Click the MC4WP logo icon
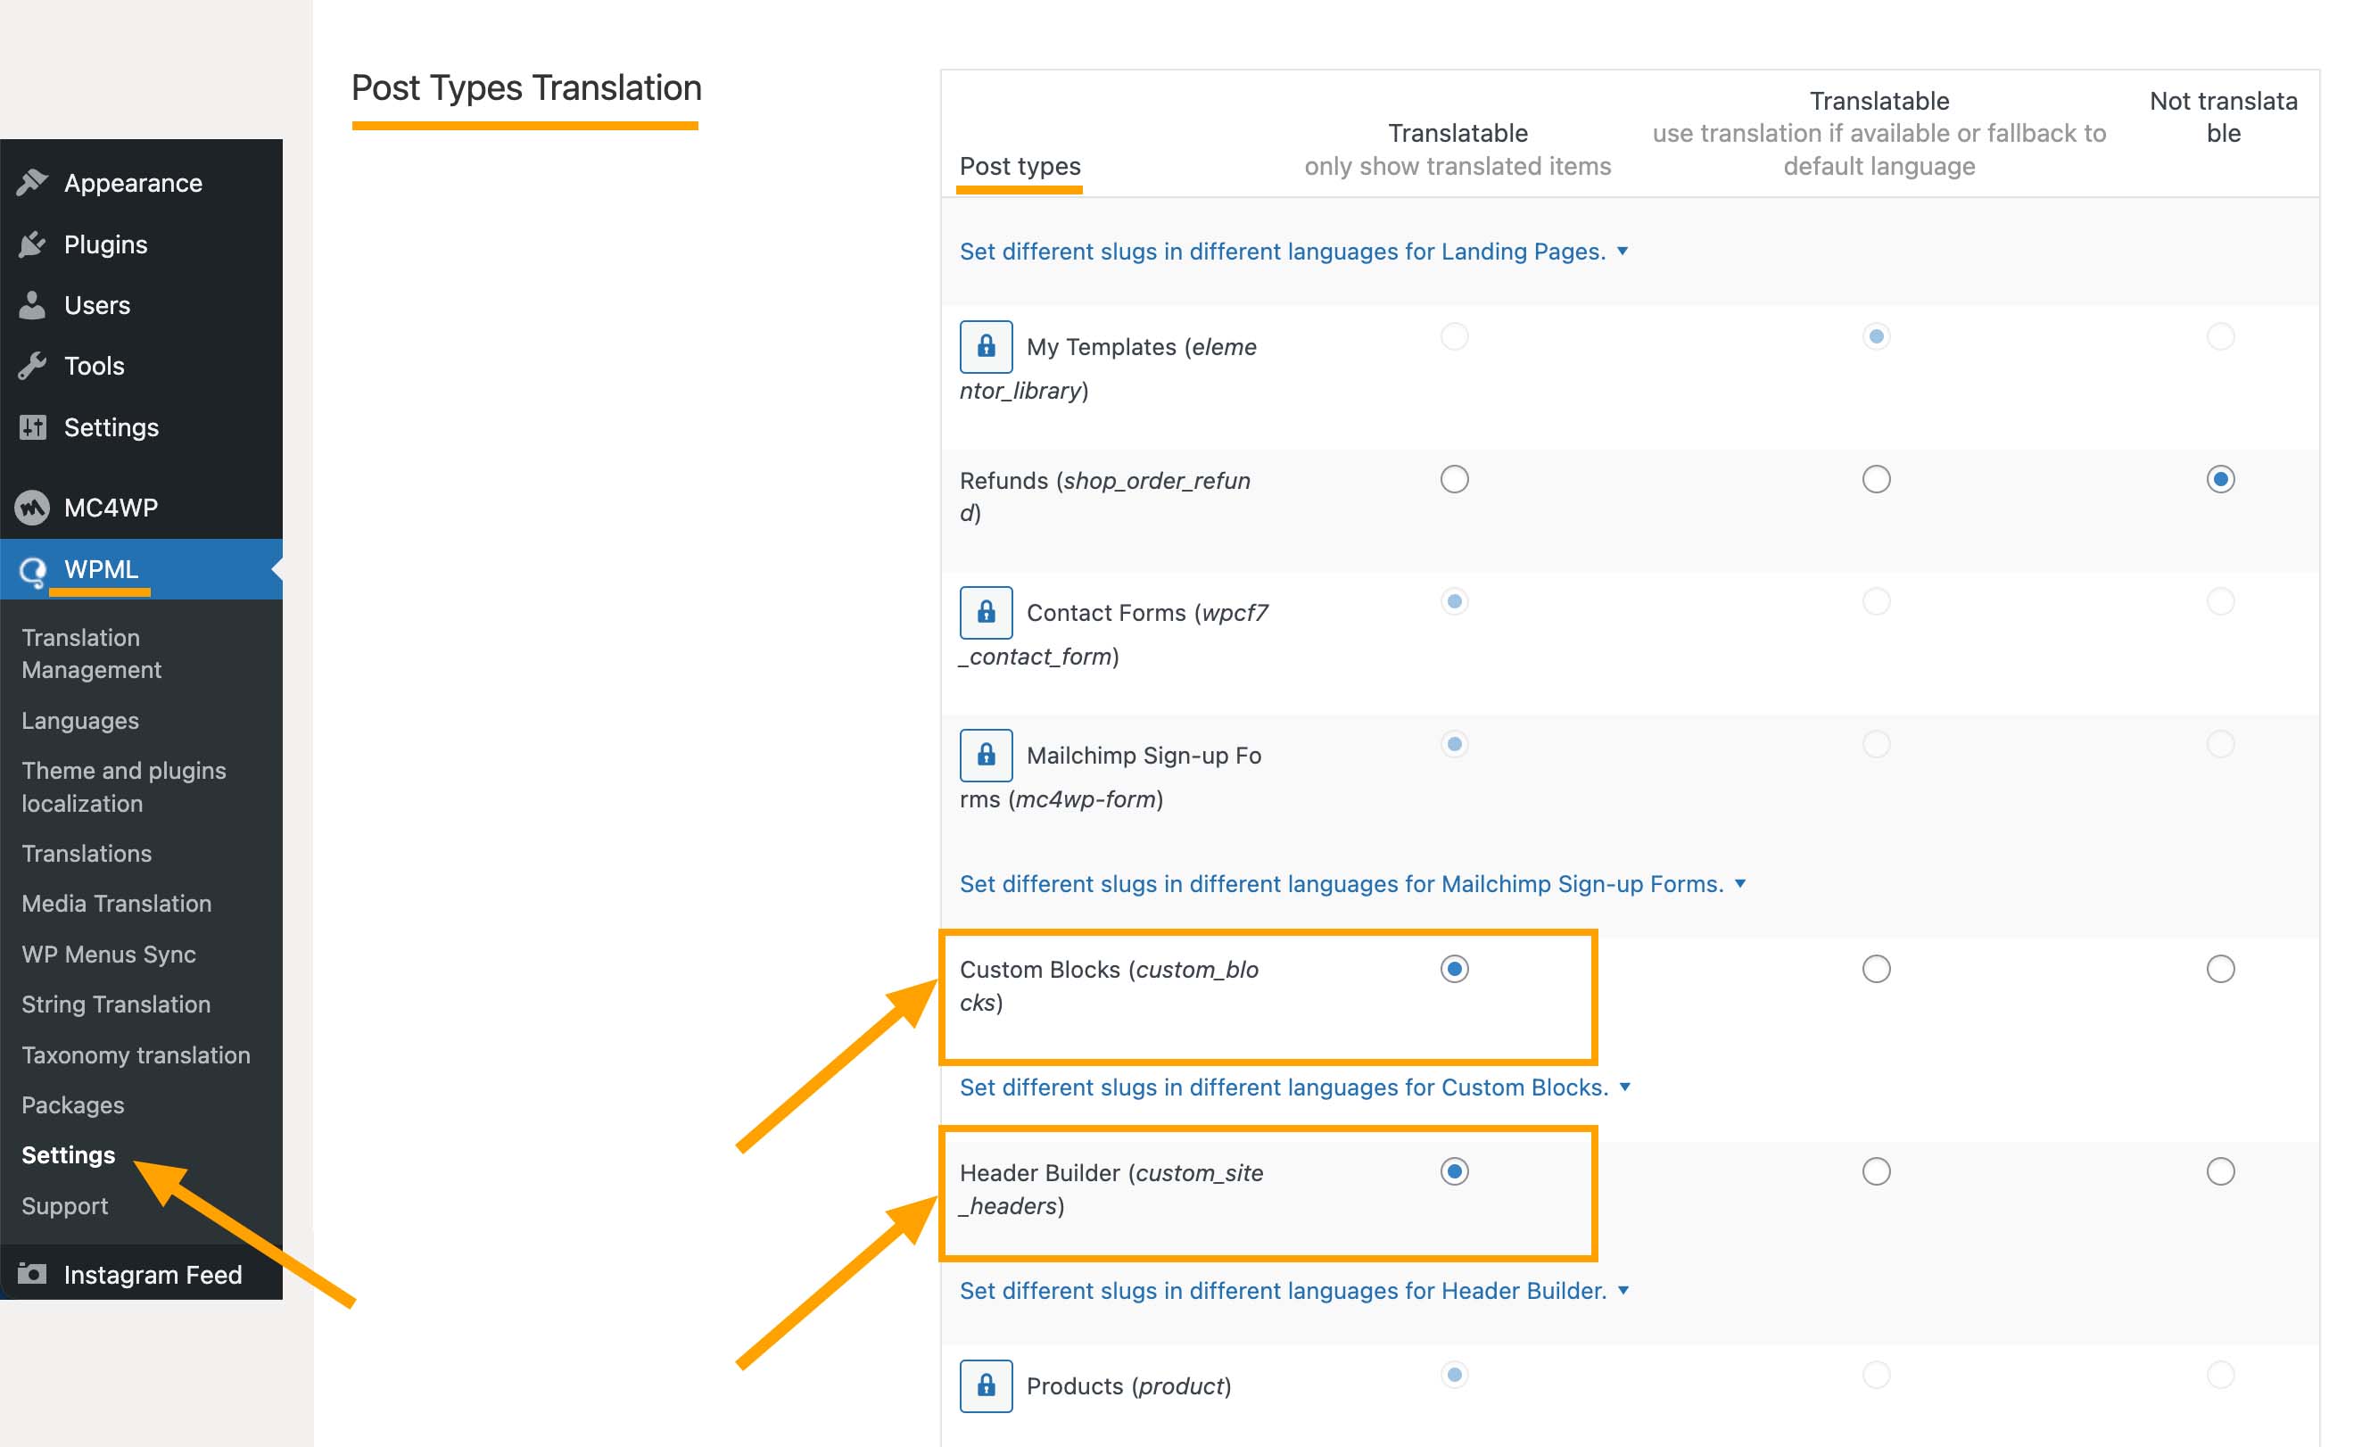 tap(32, 507)
